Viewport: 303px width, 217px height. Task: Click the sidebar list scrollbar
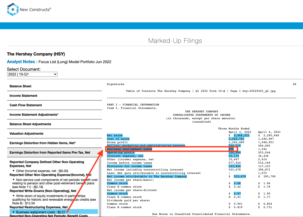click(x=100, y=187)
